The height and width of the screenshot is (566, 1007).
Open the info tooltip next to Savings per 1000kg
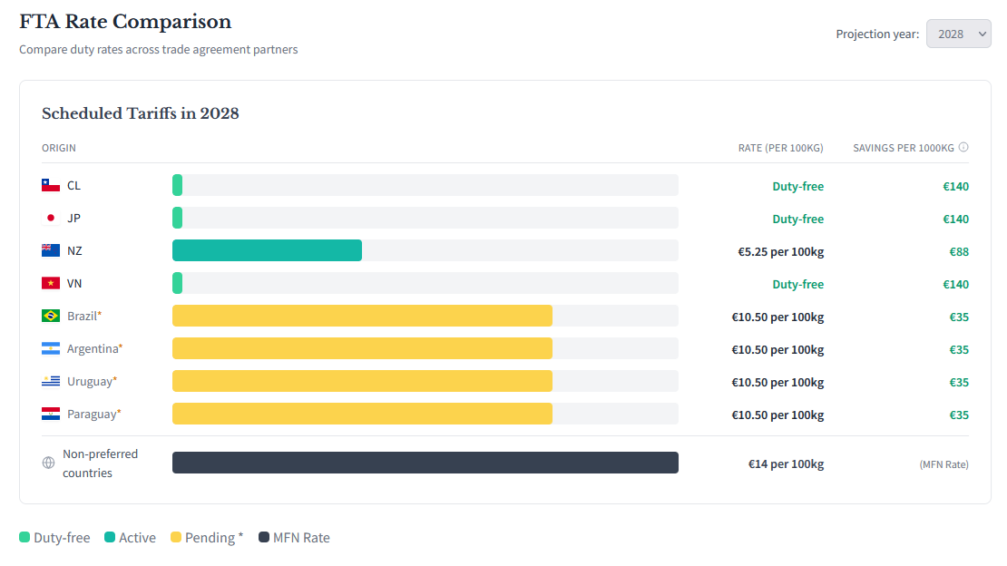[x=964, y=147]
